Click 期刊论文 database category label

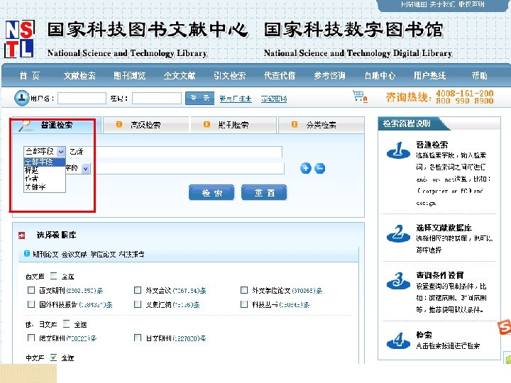(45, 254)
